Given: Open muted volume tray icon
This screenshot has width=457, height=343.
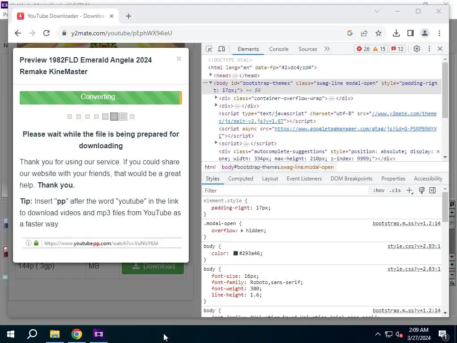Looking at the screenshot, I should pyautogui.click(x=399, y=334).
